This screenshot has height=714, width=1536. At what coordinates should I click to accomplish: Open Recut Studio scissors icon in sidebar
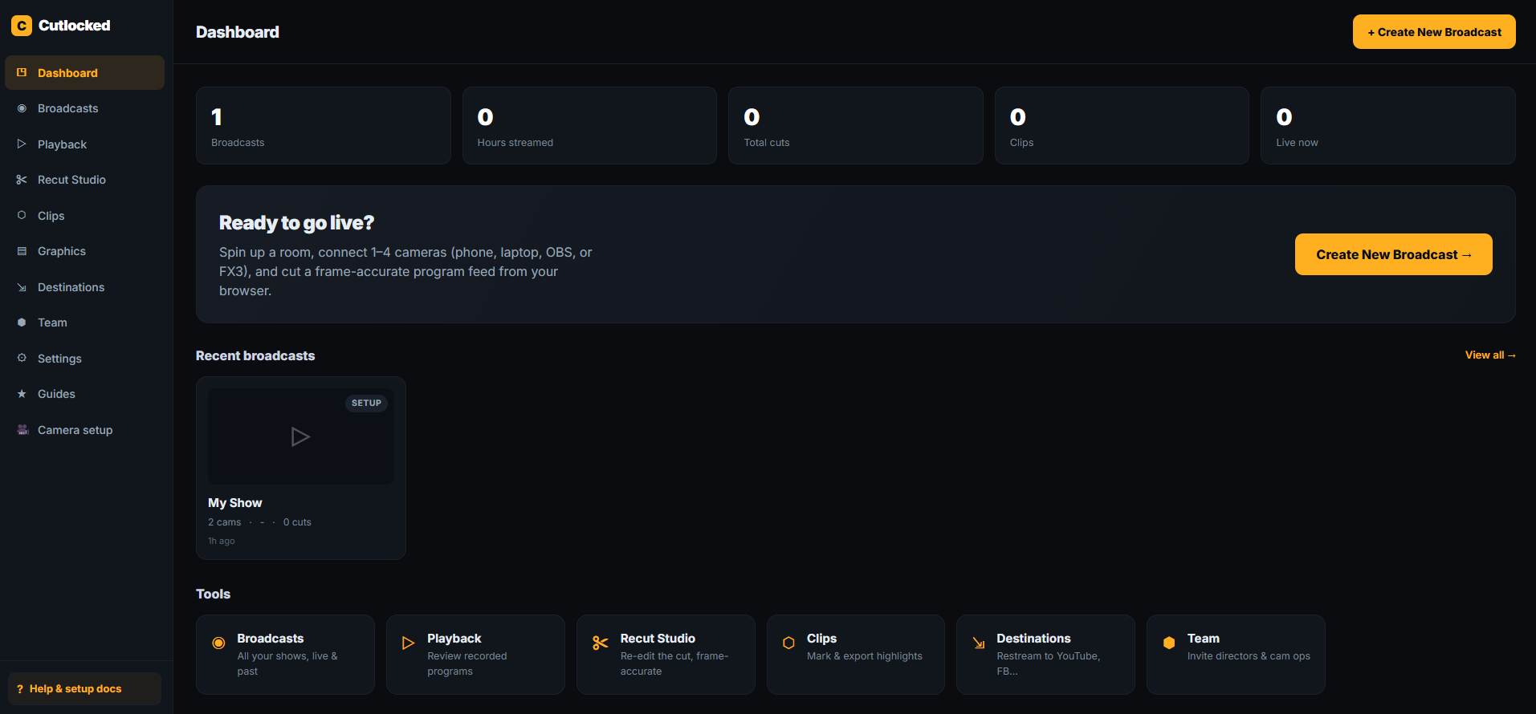[22, 180]
